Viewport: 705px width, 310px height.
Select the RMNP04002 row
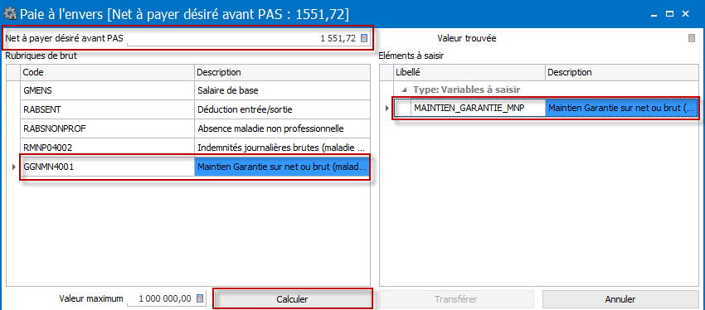point(195,148)
